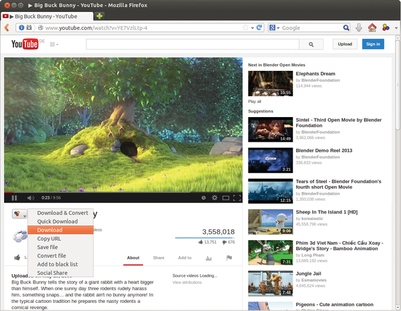
Task: Expand the toolbar overflow arrow at far right
Action: click(396, 27)
